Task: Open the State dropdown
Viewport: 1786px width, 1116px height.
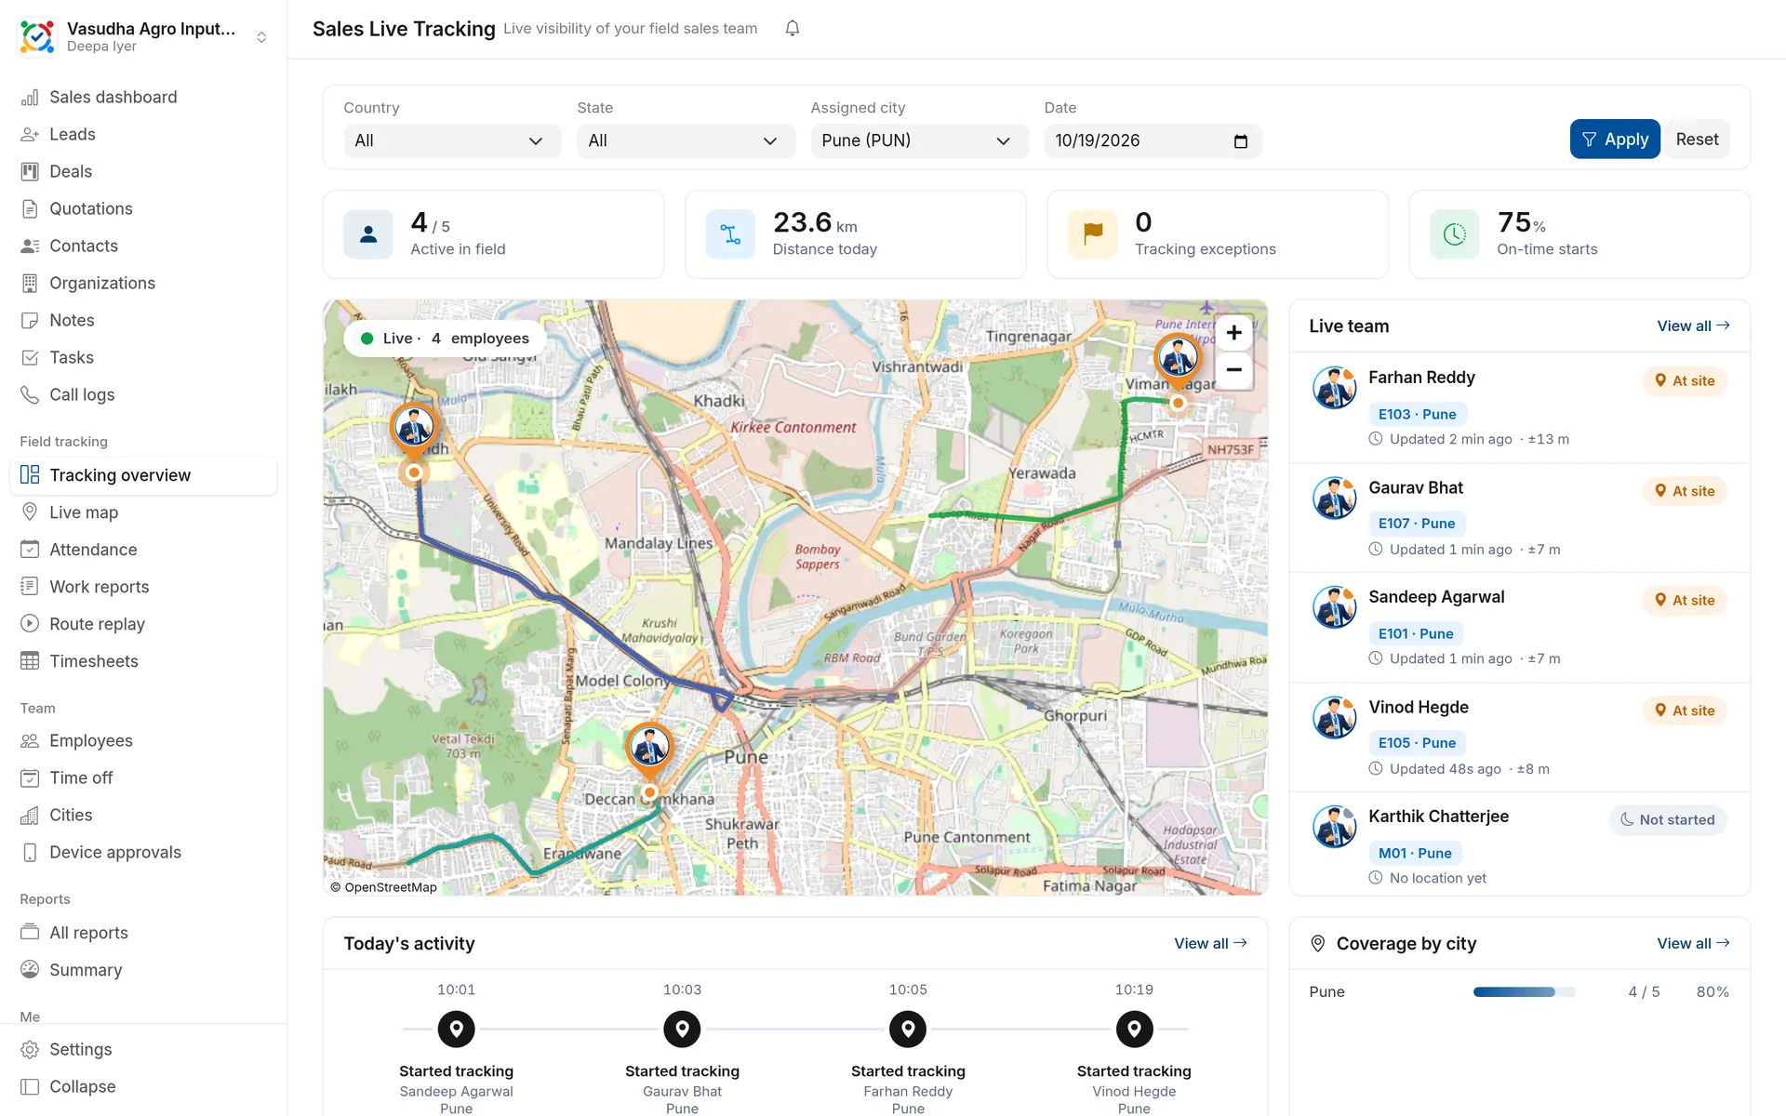Action: (686, 141)
